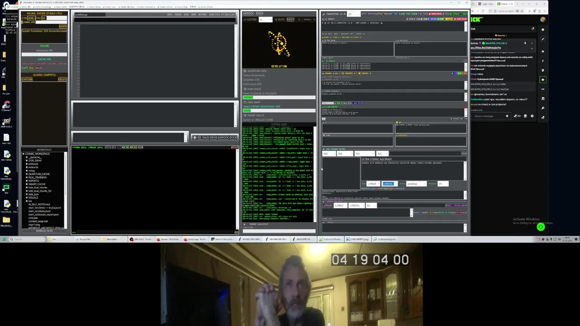
Task: Click the RAM USAGE section icon
Action: [x=245, y=89]
